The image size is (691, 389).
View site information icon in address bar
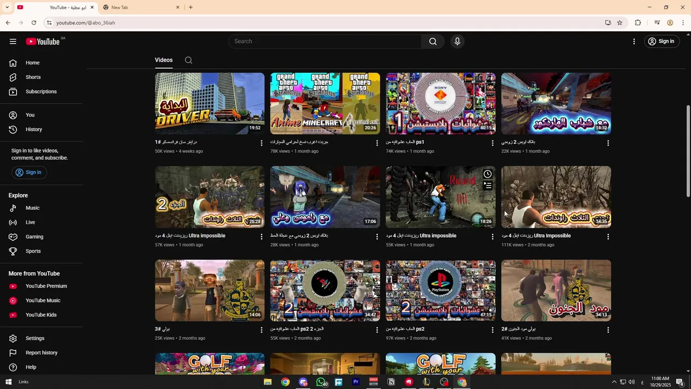pos(49,23)
